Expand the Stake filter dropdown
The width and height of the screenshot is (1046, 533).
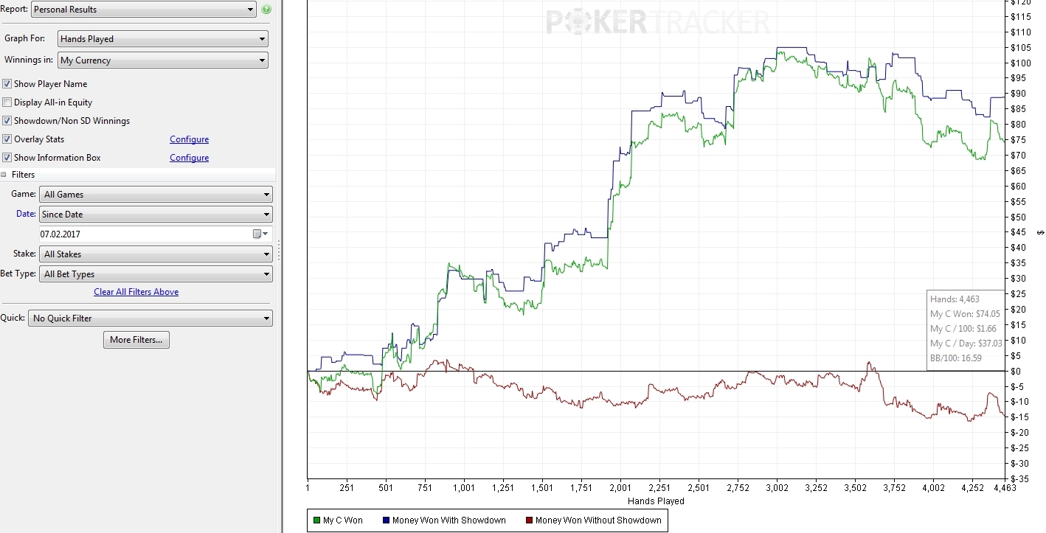156,254
